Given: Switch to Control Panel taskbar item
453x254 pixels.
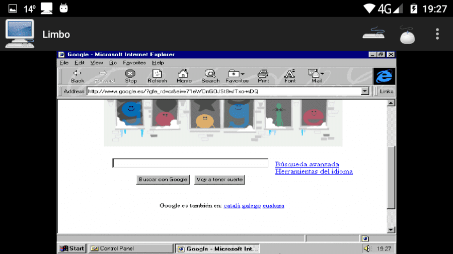Looking at the screenshot, I should pyautogui.click(x=130, y=248).
